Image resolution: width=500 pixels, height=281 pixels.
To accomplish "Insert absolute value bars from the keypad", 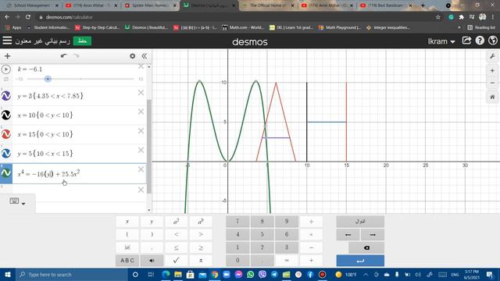I will (127, 247).
